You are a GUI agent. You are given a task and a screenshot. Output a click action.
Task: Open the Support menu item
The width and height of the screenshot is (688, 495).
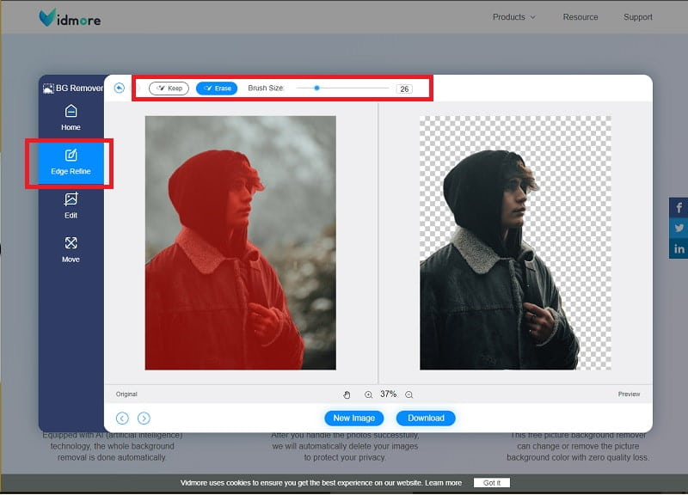coord(637,17)
